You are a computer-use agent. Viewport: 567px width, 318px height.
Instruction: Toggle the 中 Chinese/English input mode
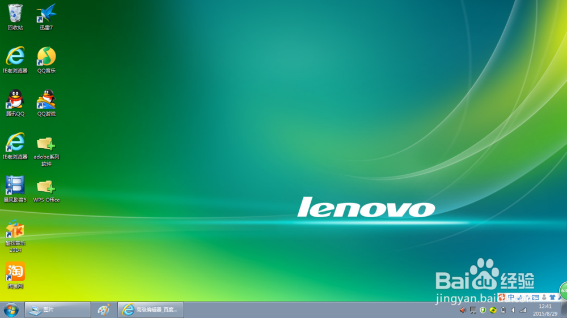click(511, 298)
